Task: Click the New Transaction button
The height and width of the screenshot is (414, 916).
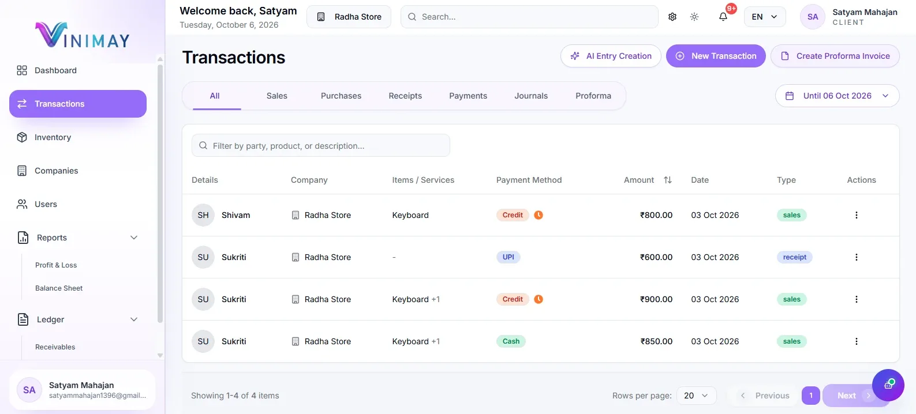Action: click(716, 56)
